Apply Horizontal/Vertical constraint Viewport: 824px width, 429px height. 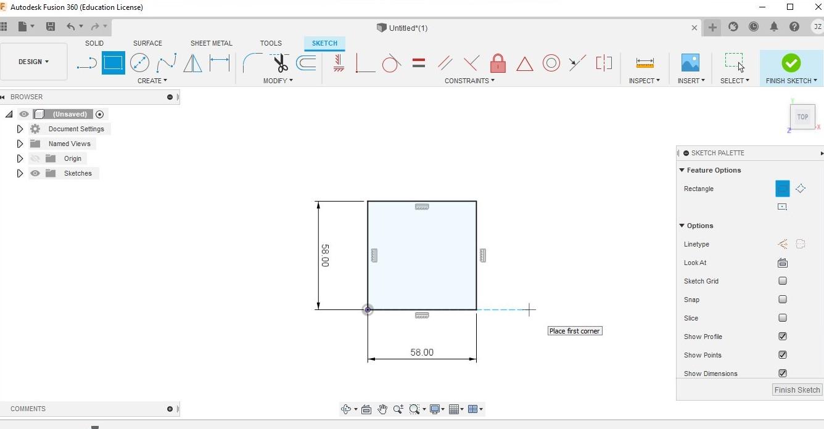point(338,63)
